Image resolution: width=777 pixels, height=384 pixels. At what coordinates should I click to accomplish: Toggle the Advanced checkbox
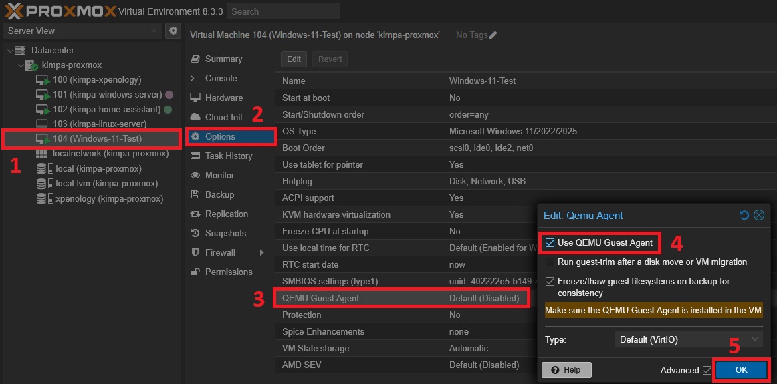click(x=707, y=370)
